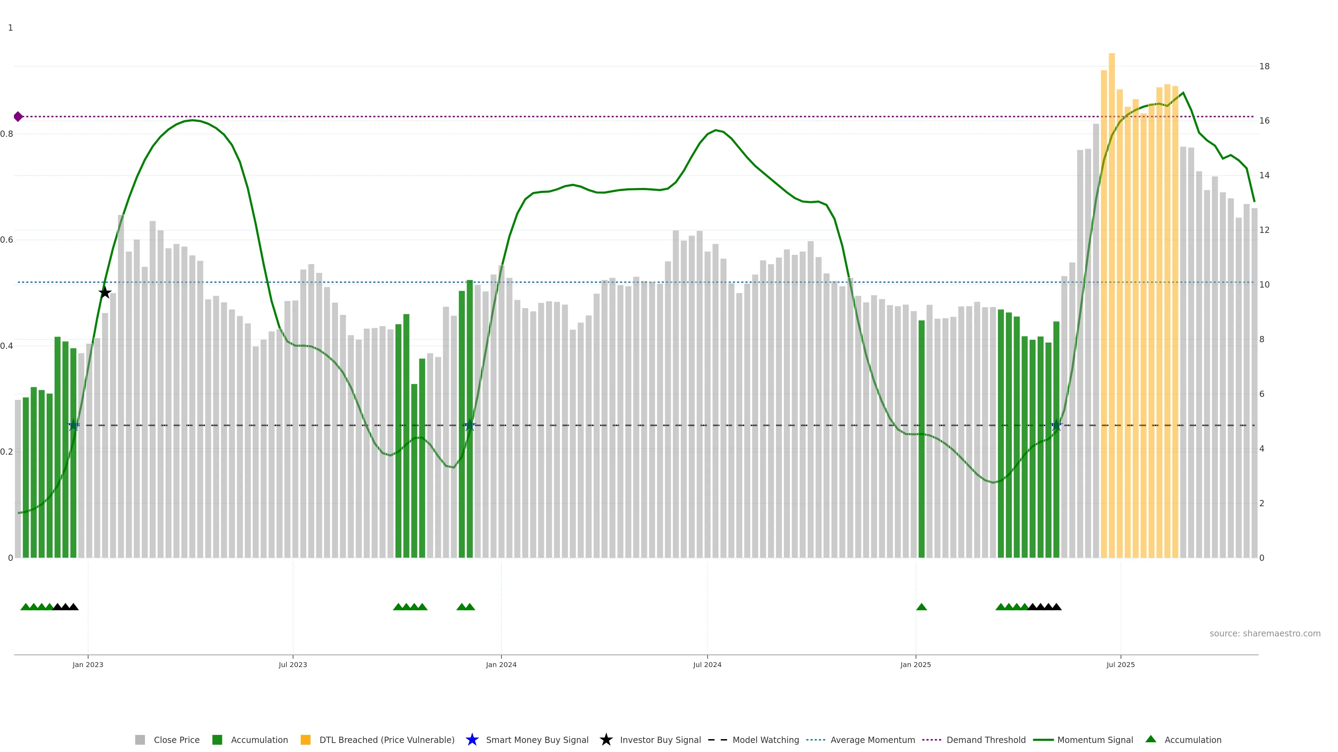Click the black Investor Buy Signal star on chart
The height and width of the screenshot is (752, 1338).
tap(105, 293)
